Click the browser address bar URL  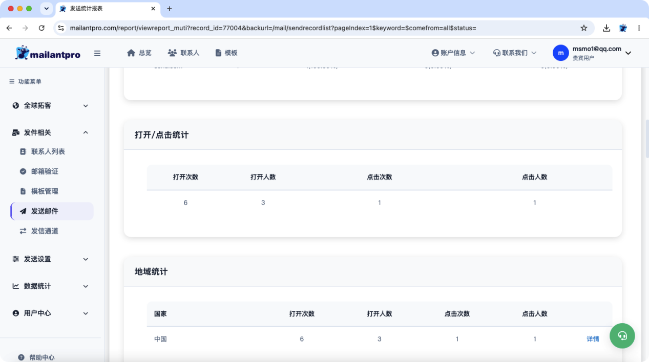(273, 28)
